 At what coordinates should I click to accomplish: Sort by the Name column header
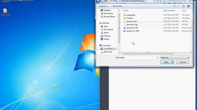126,11
